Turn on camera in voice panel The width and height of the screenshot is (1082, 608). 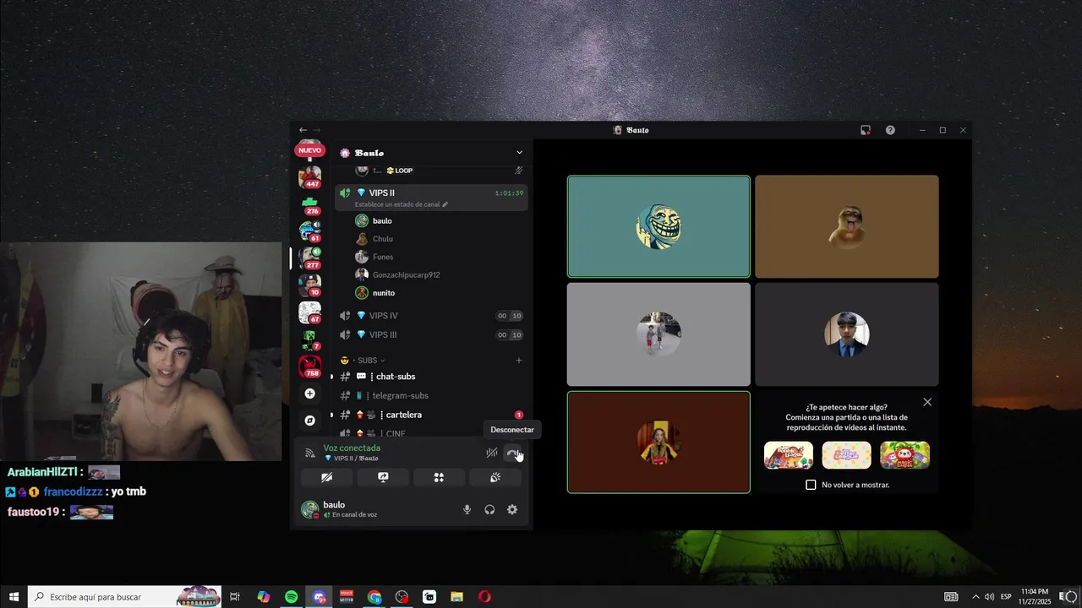327,477
